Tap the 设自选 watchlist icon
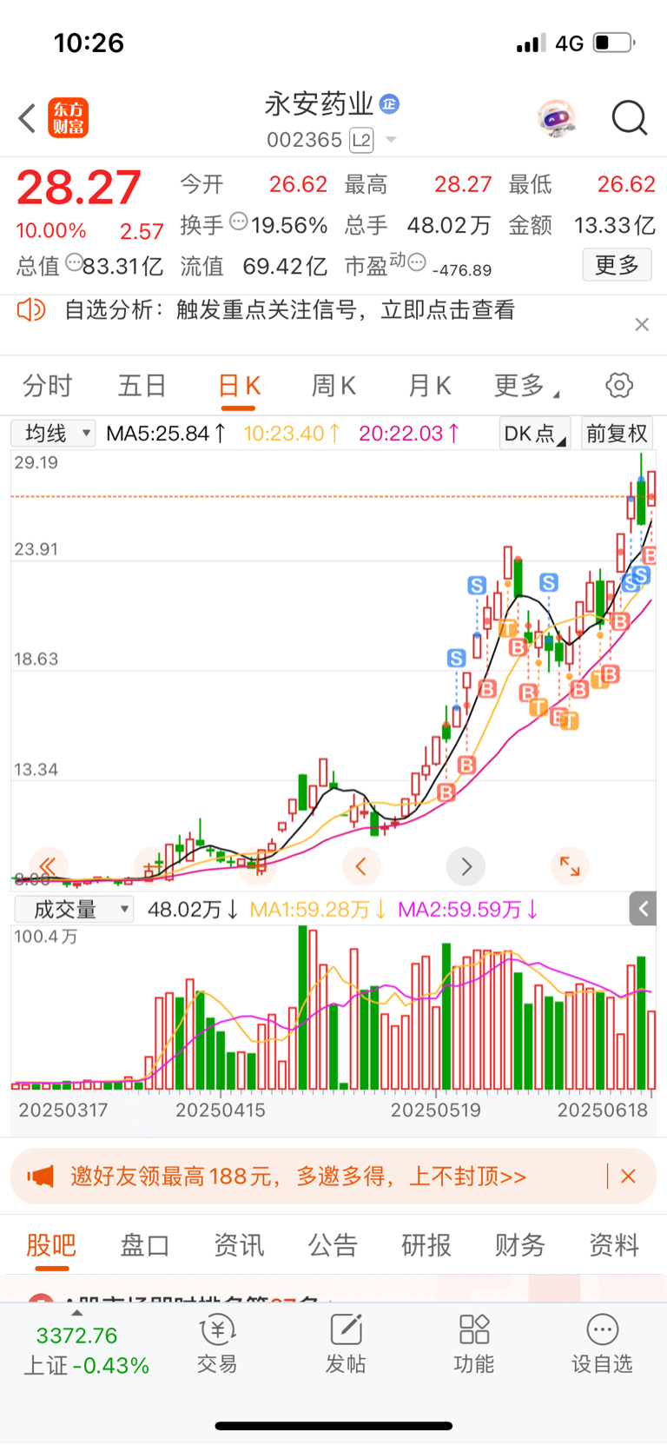The image size is (667, 1445). coord(602,1344)
